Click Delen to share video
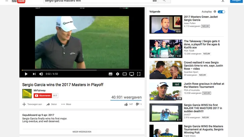The width and height of the screenshot is (244, 137). click(52, 104)
